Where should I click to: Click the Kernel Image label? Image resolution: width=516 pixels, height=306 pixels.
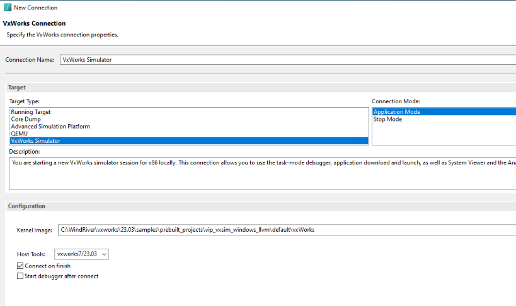point(35,230)
